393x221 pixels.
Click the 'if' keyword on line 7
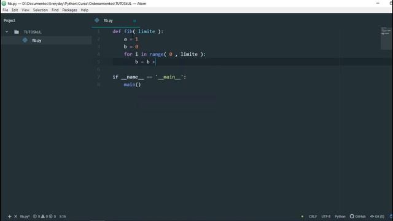click(x=115, y=77)
